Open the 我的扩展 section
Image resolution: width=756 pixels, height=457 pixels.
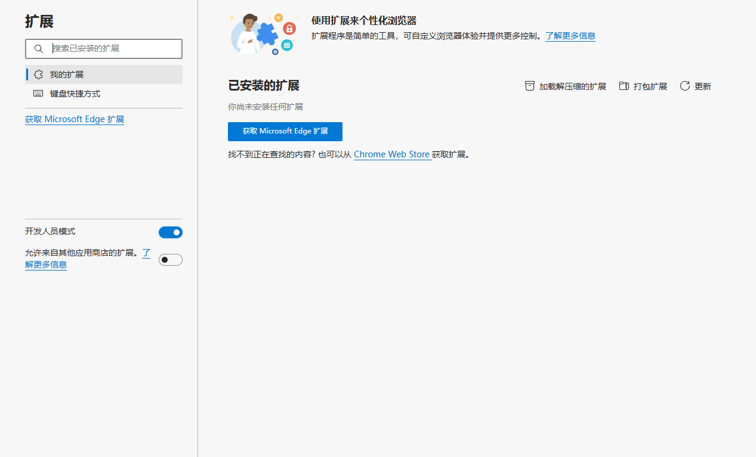[104, 74]
